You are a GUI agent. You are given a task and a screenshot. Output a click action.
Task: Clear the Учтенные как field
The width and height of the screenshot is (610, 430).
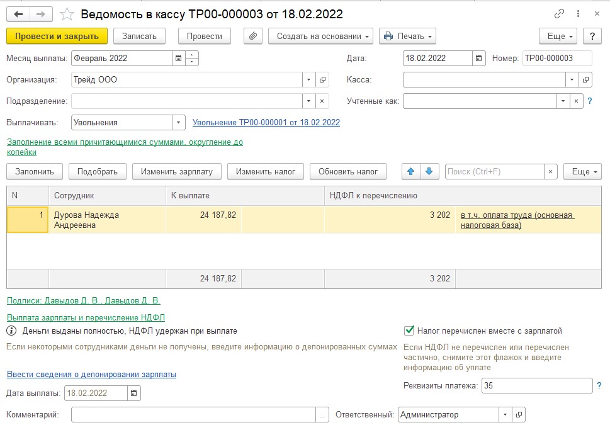(x=576, y=101)
